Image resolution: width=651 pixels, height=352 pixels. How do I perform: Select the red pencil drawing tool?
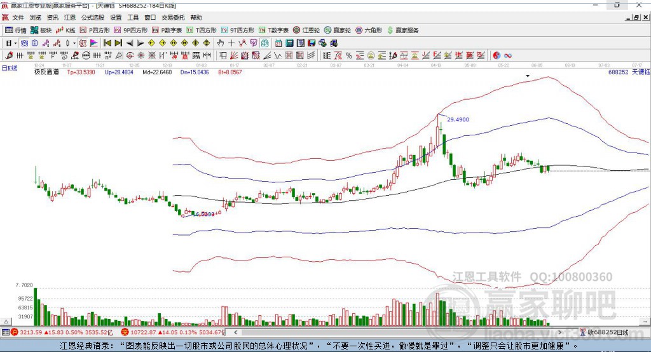pos(9,56)
